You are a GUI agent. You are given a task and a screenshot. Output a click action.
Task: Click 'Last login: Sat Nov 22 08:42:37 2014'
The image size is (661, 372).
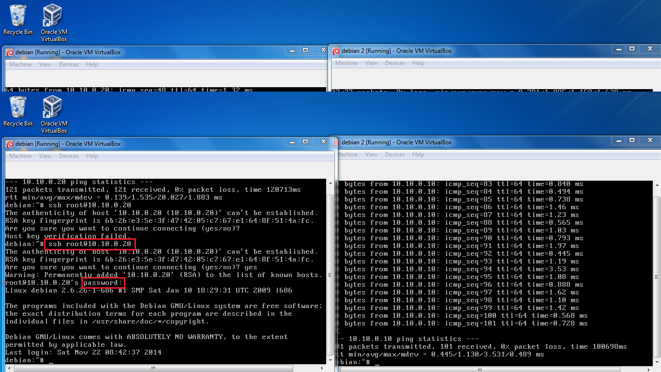83,353
